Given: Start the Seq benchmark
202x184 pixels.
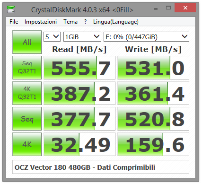Looking at the screenshot, I should coord(27,119).
